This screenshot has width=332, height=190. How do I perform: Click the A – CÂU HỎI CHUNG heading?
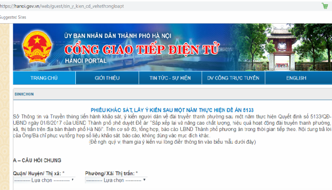(37, 161)
